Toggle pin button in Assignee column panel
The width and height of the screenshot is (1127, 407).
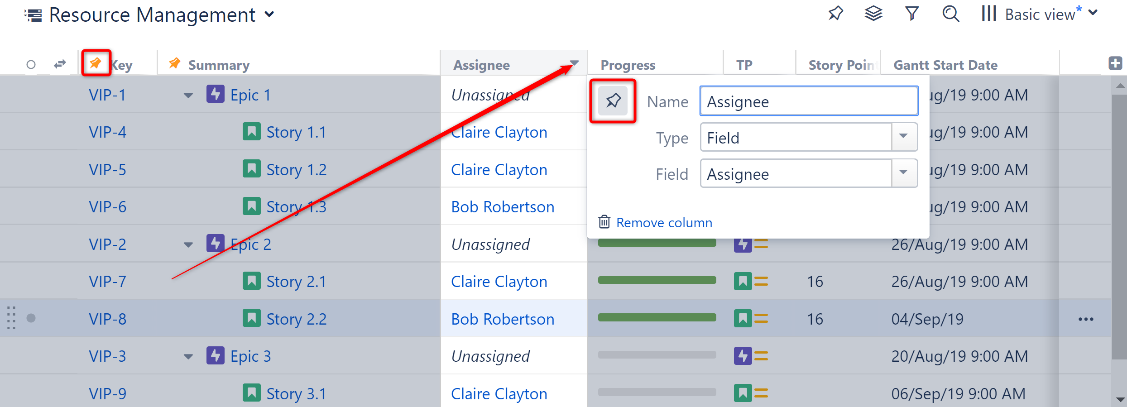(x=613, y=101)
